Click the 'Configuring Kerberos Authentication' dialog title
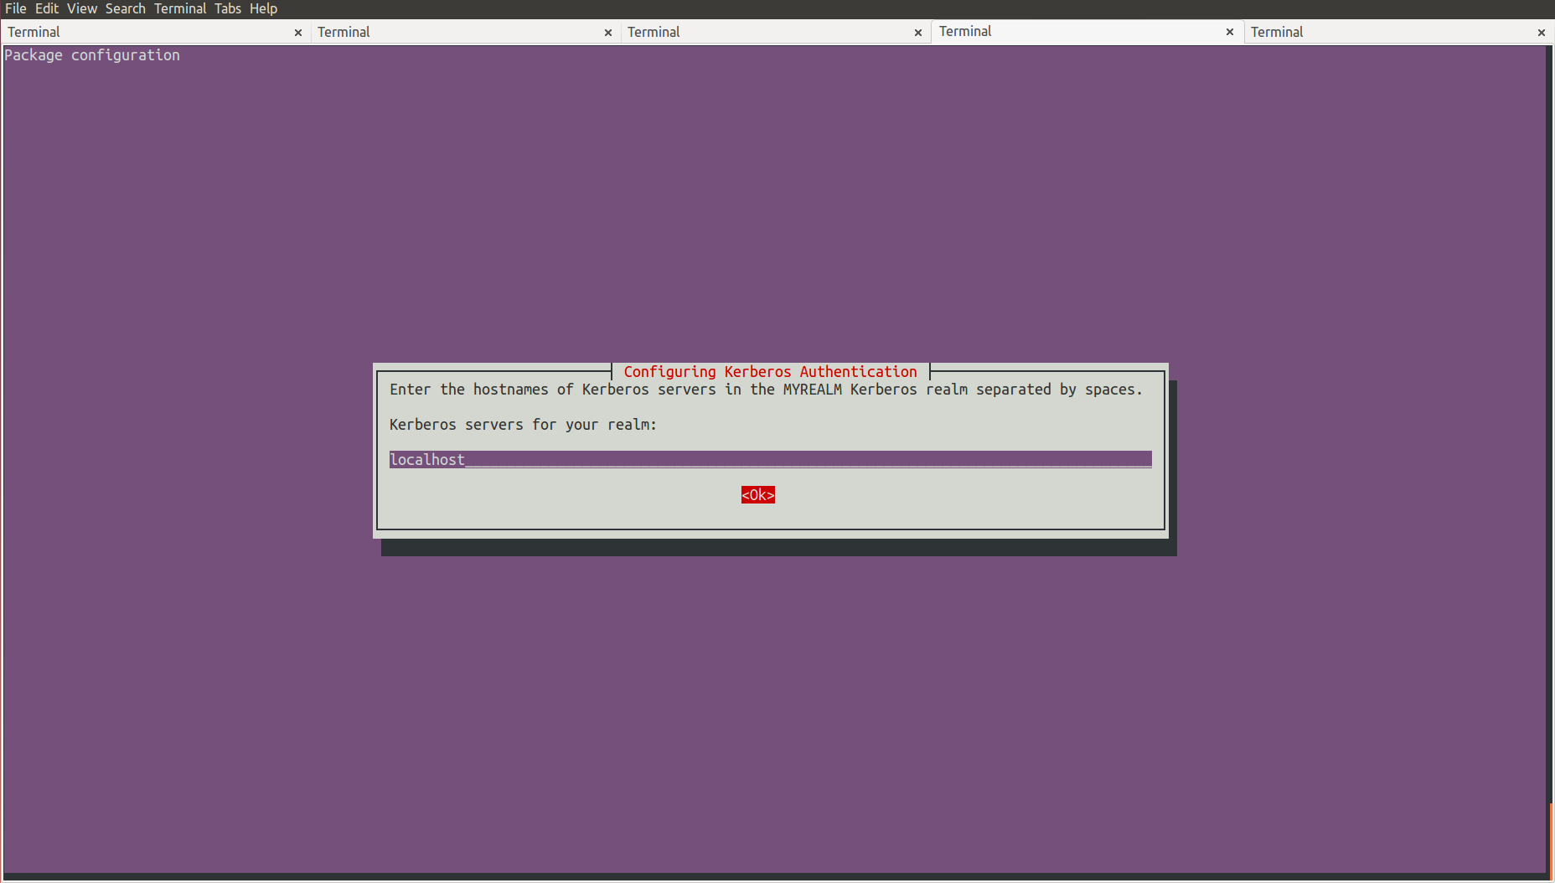Screen dimensions: 1555x883 click(x=771, y=371)
